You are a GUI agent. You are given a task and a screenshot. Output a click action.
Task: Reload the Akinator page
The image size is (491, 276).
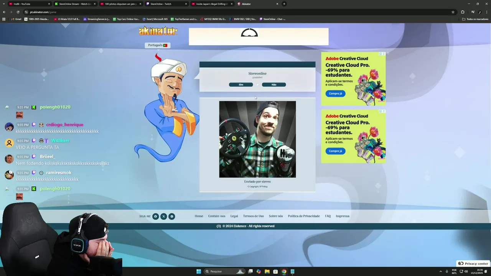coord(18,12)
